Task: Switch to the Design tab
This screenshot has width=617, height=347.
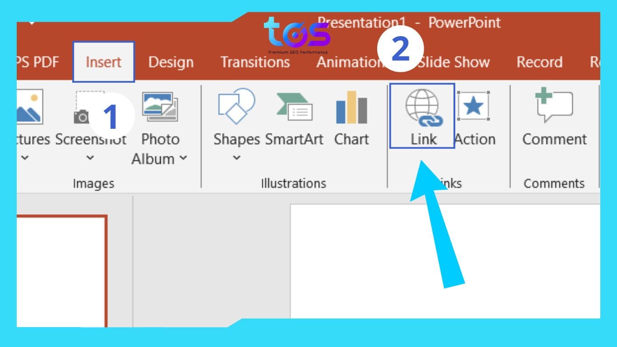Action: (171, 62)
